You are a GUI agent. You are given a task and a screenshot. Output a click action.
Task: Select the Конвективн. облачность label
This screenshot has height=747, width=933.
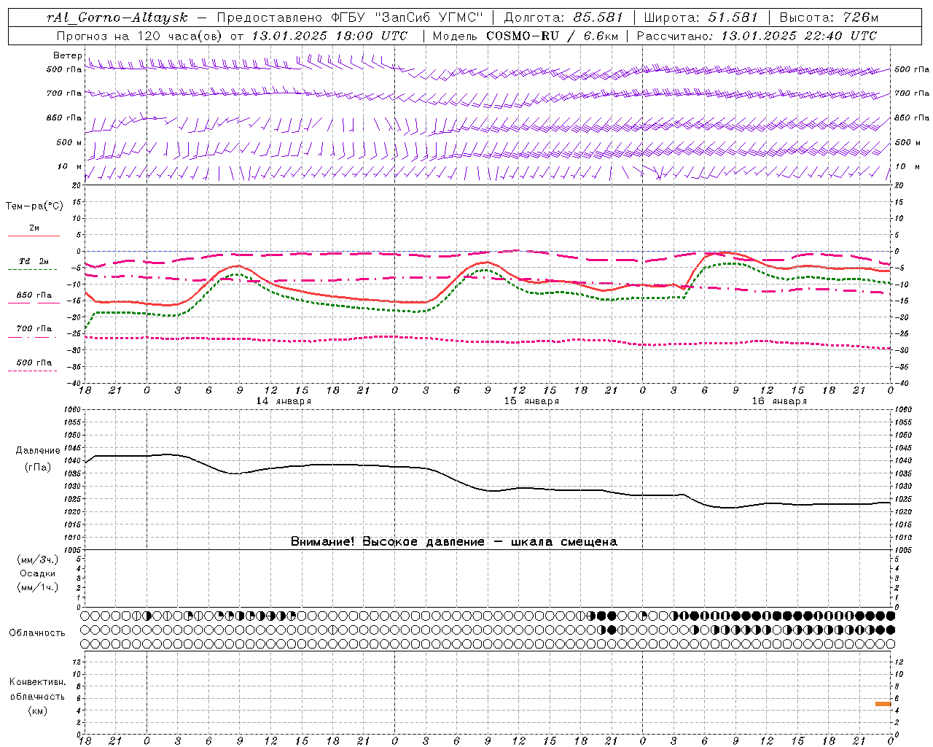pos(37,689)
